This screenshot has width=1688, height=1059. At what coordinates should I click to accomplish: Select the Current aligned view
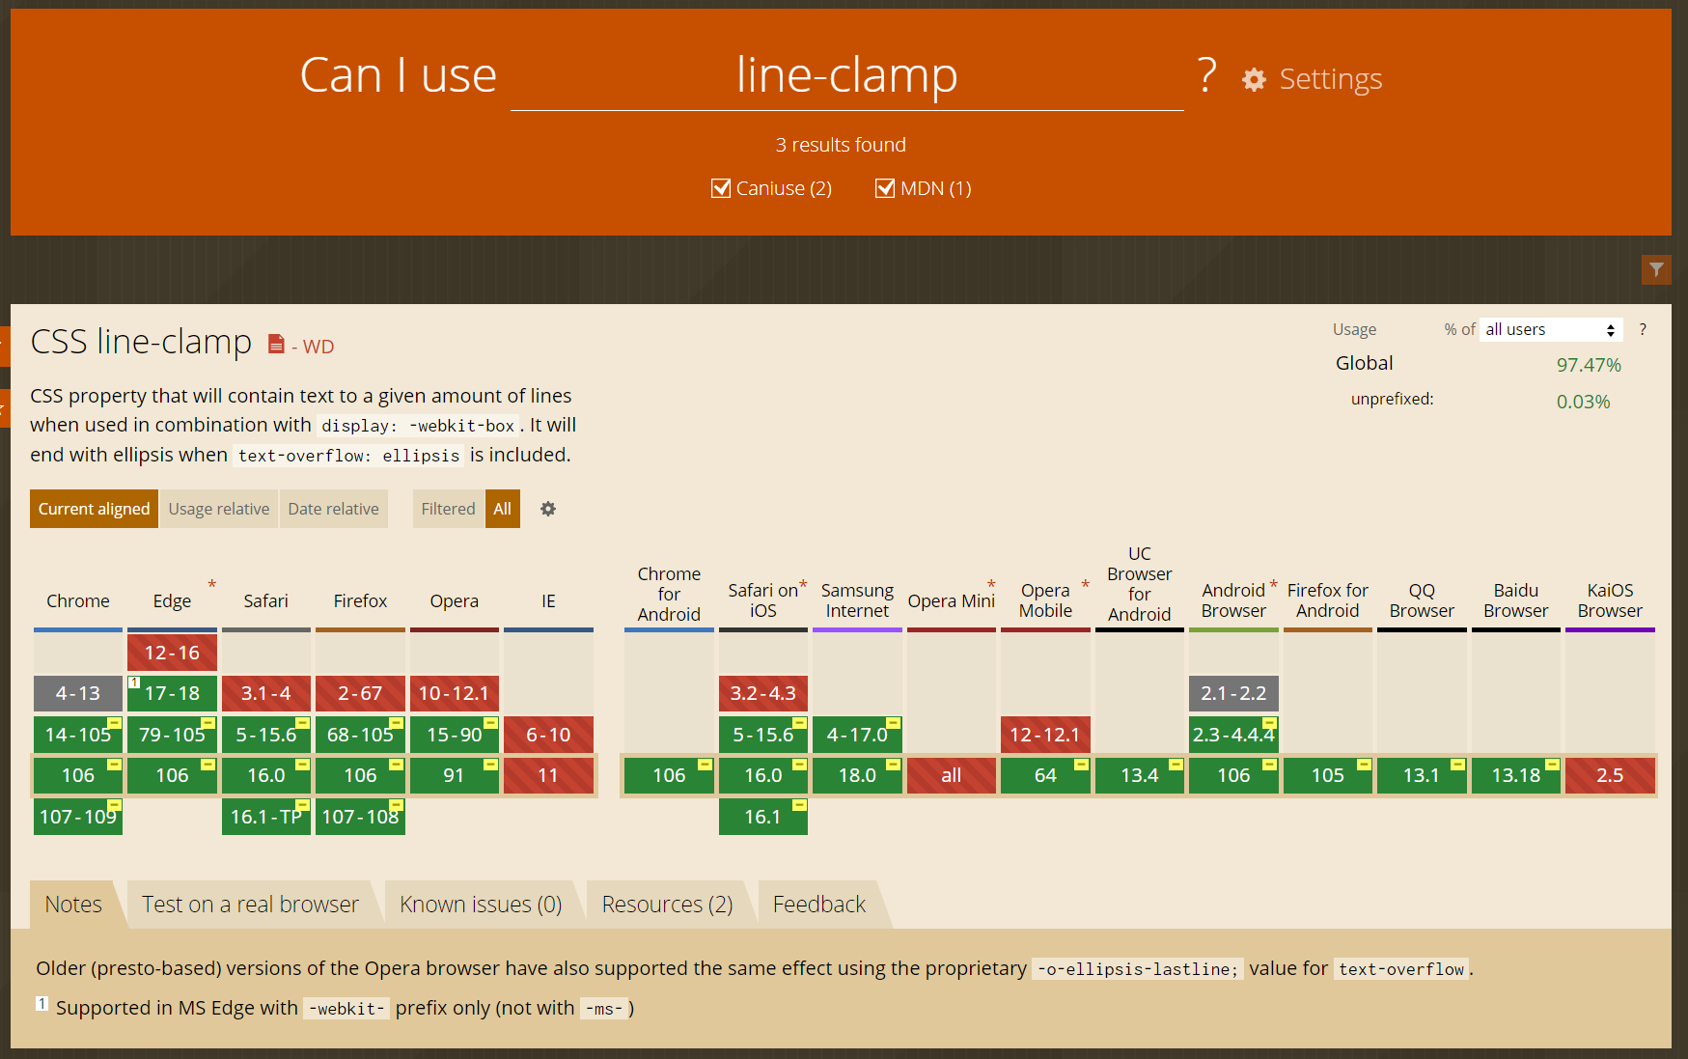coord(94,509)
